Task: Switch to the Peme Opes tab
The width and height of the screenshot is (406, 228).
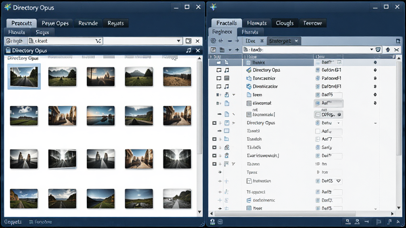Action: (55, 23)
